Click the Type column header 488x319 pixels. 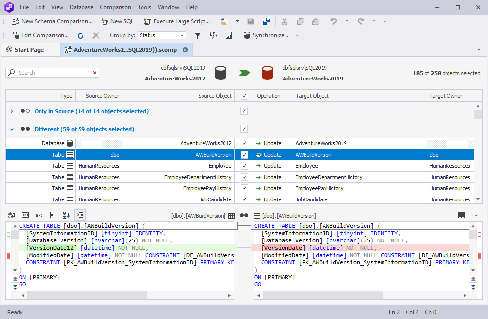pyautogui.click(x=41, y=96)
